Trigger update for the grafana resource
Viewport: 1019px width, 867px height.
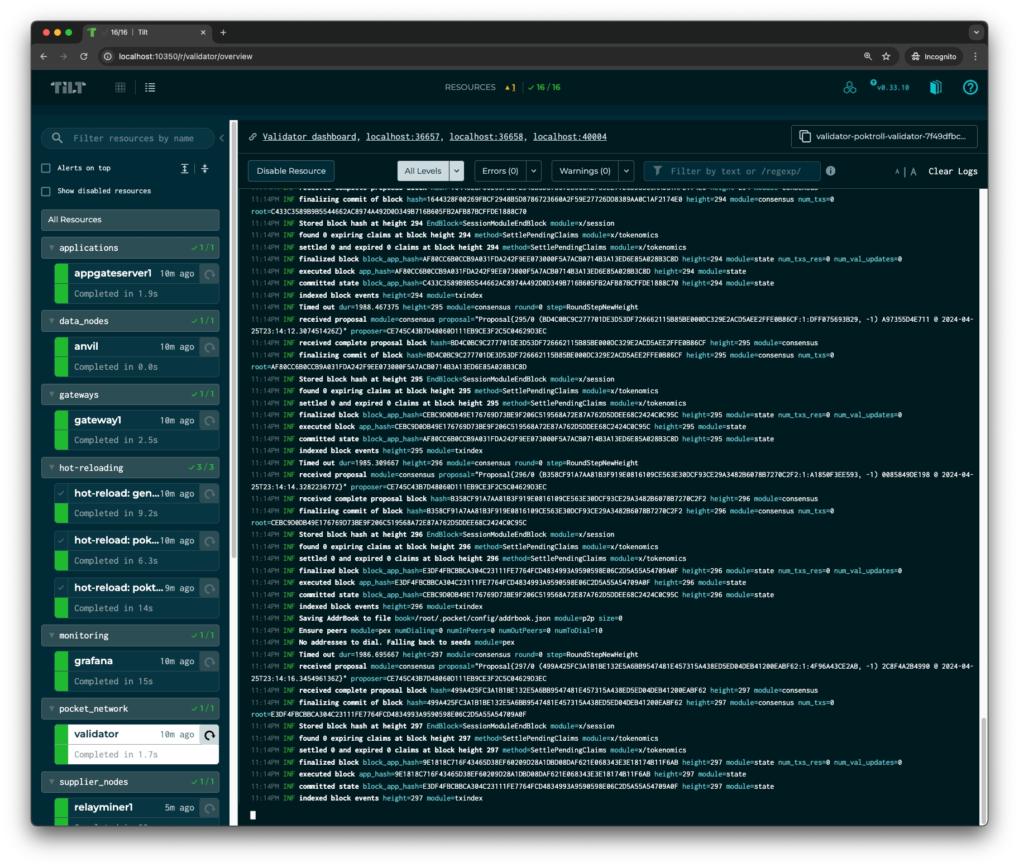click(209, 662)
